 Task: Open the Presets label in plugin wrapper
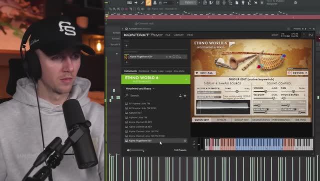pyautogui.click(x=297, y=29)
